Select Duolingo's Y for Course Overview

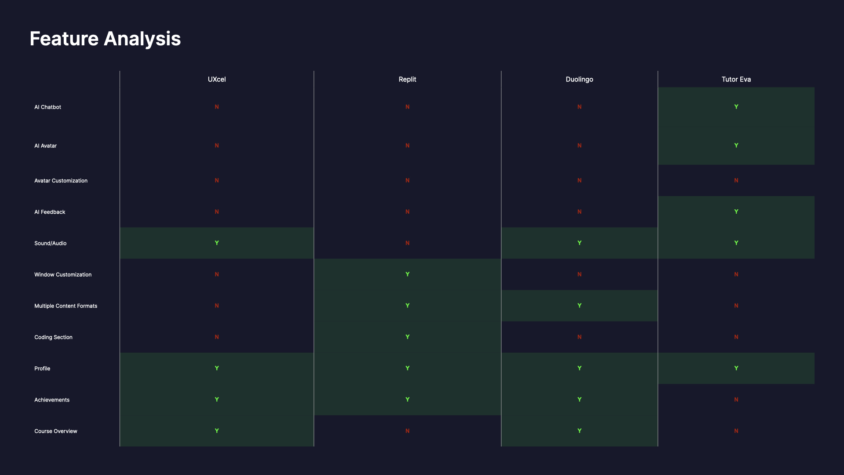click(579, 431)
